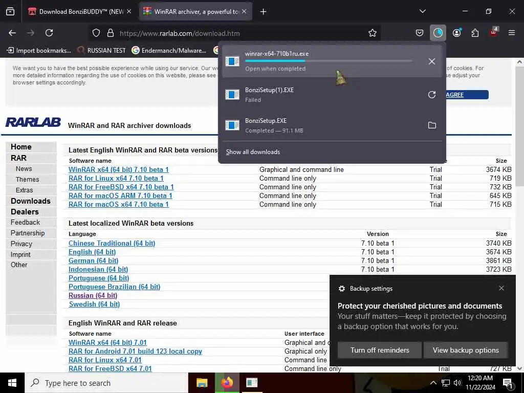Click the Backup settings gear icon
The width and height of the screenshot is (524, 393).
[341, 289]
